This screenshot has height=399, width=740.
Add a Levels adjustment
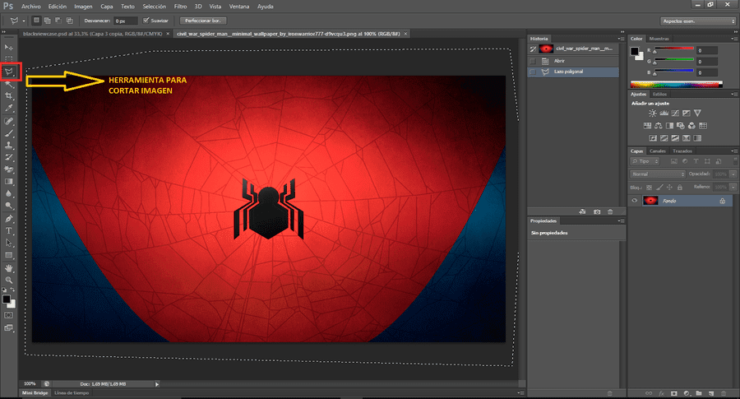click(664, 114)
